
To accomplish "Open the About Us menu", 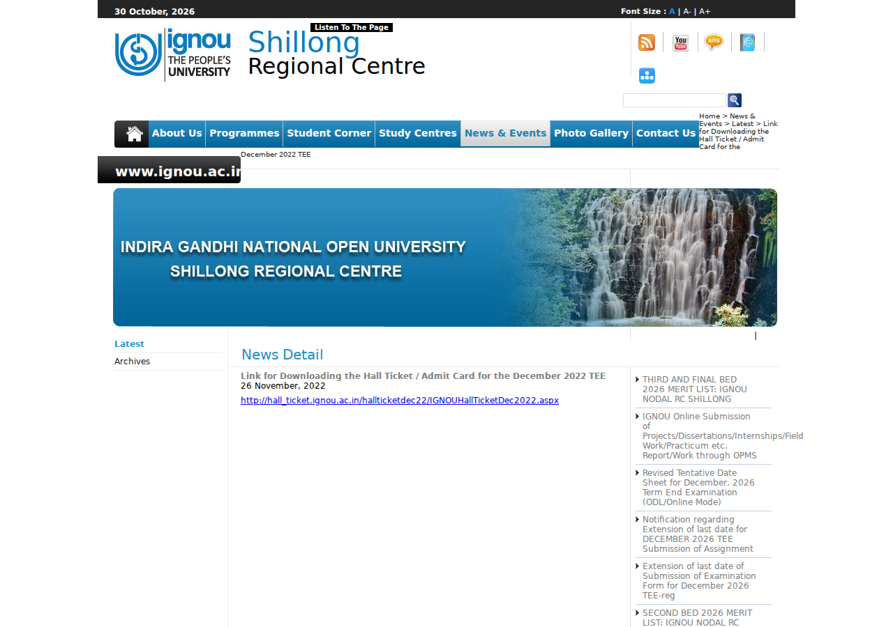I will [177, 133].
